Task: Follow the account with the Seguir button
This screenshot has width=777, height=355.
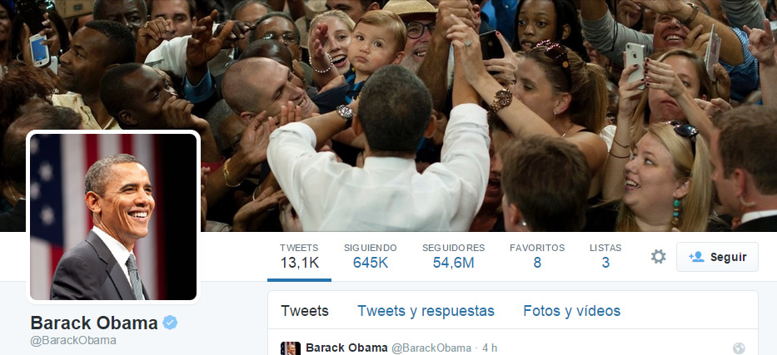Action: click(717, 257)
